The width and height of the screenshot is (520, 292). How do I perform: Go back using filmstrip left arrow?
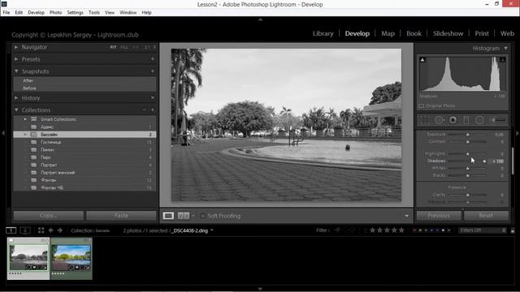pyautogui.click(x=50, y=230)
